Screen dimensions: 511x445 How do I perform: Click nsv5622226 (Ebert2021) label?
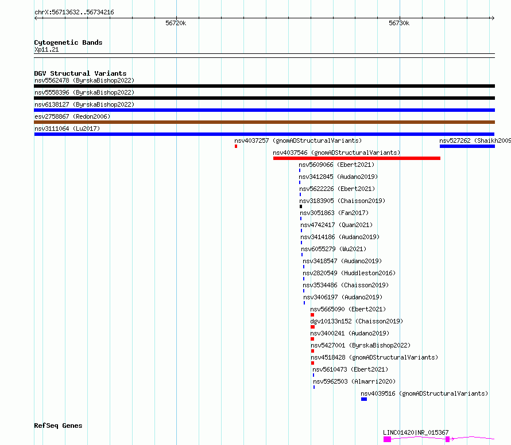pos(337,189)
